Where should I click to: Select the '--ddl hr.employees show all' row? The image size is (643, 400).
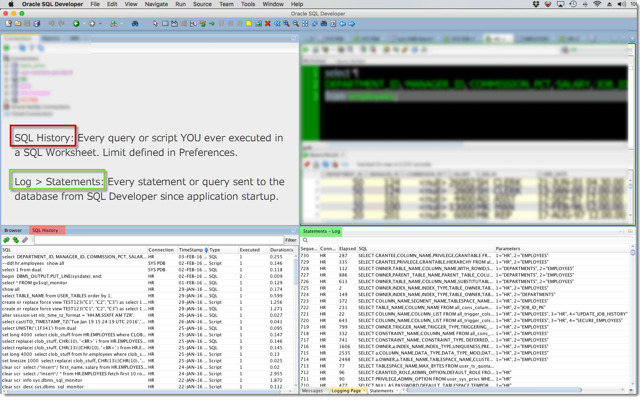click(147, 263)
